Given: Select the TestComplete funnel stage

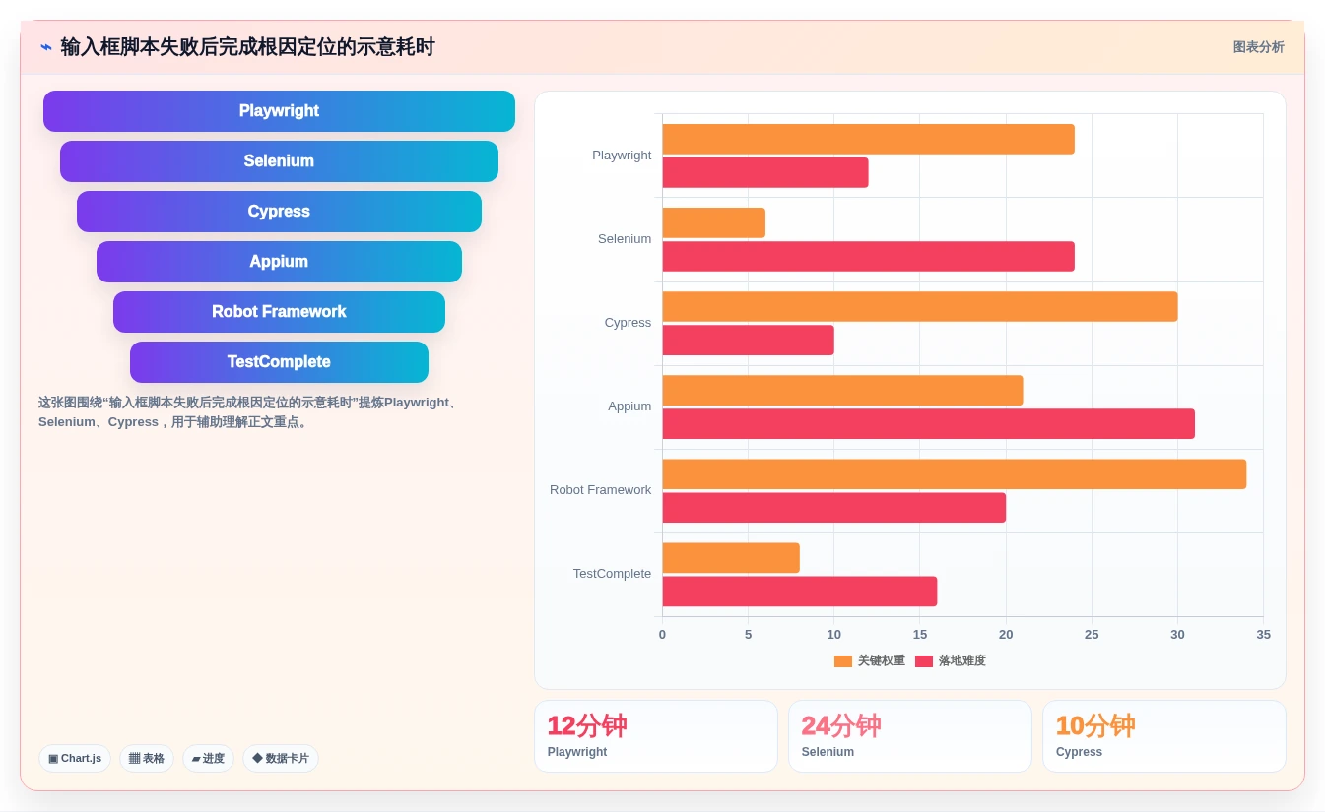Looking at the screenshot, I should (x=279, y=362).
